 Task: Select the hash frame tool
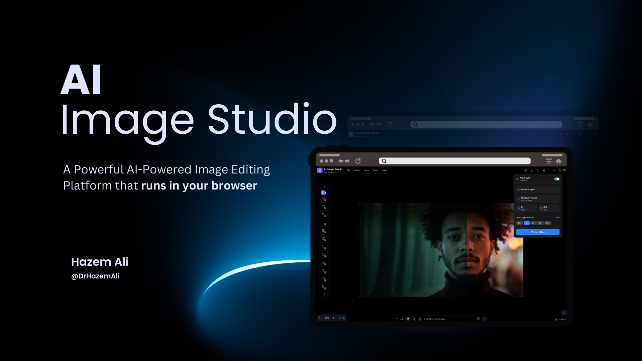point(324,247)
